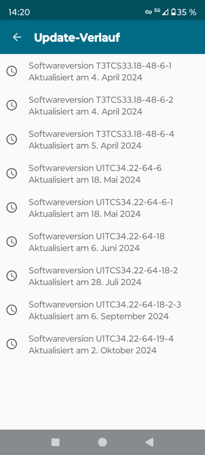205x455 pixels.
Task: Tap clock icon for version U1TCS34.22-64-18-2
Action: click(x=12, y=276)
